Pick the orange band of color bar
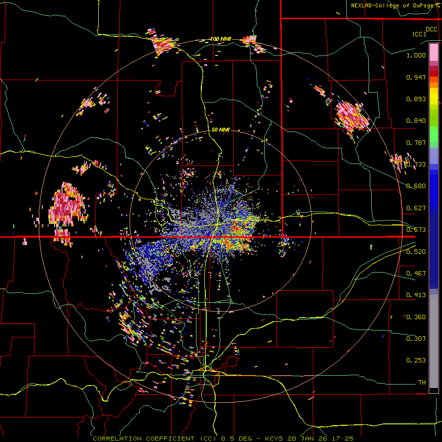 pos(434,85)
